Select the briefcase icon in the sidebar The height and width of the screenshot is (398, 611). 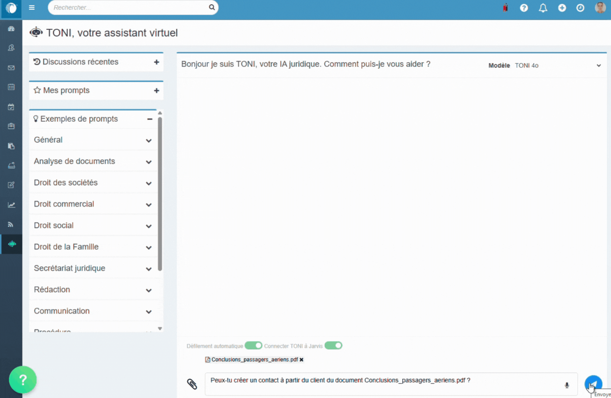tap(11, 126)
